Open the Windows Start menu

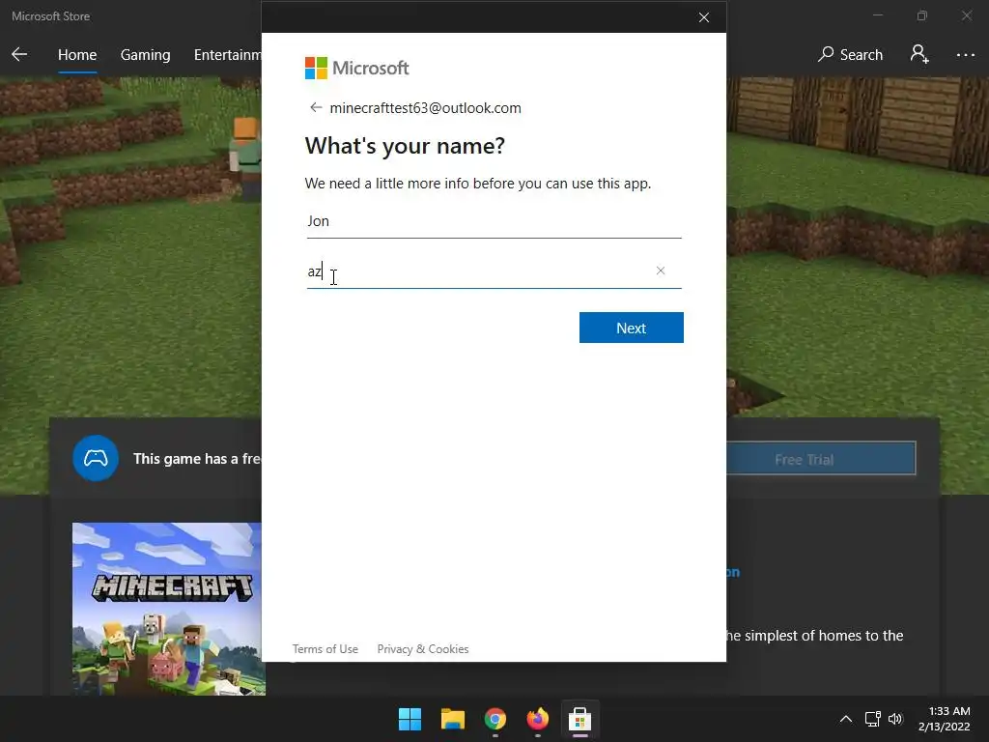click(x=410, y=719)
